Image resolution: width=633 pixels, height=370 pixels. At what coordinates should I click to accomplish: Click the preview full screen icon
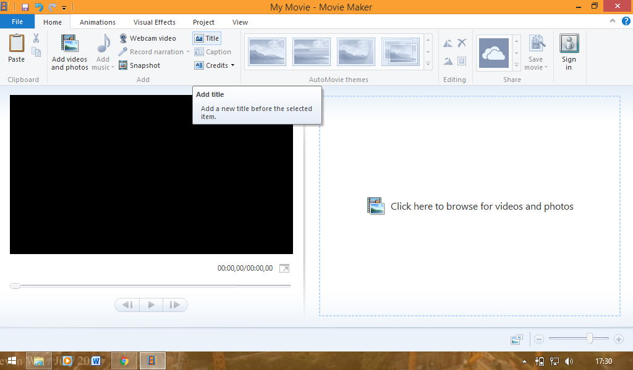[x=284, y=268]
